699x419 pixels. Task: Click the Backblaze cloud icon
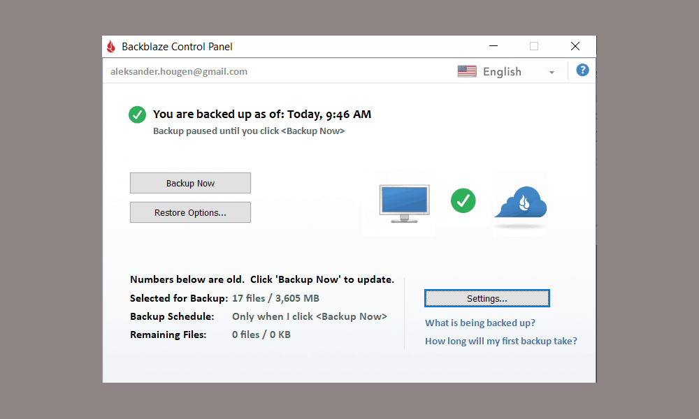[521, 203]
